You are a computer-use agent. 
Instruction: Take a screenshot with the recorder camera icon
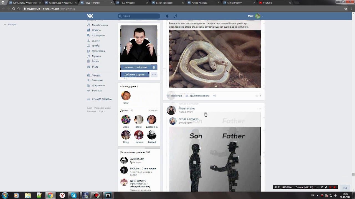tap(322, 187)
